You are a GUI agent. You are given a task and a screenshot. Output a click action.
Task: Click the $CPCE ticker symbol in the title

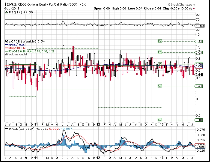(x=11, y=5)
